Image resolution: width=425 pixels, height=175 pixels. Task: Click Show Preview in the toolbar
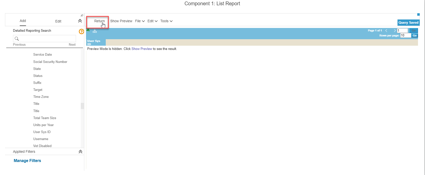(121, 21)
